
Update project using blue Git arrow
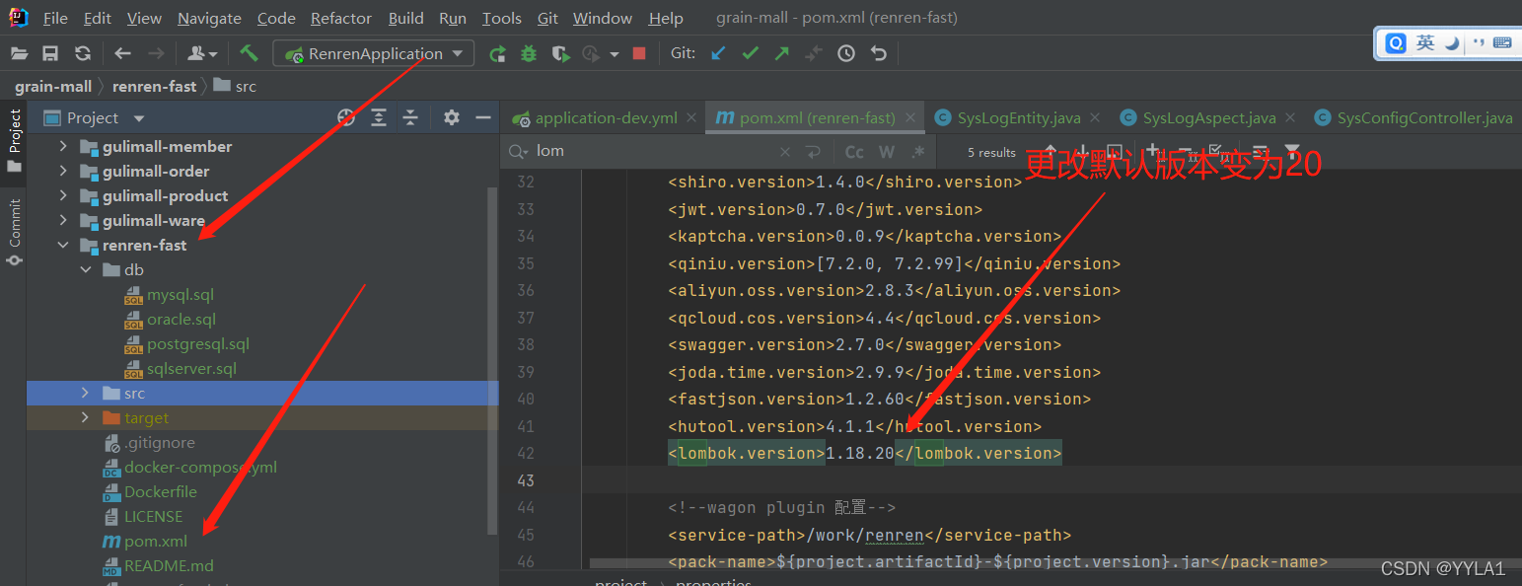click(x=718, y=53)
